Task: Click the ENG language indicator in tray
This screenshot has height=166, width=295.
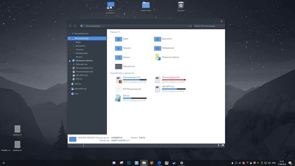Action: (274, 163)
